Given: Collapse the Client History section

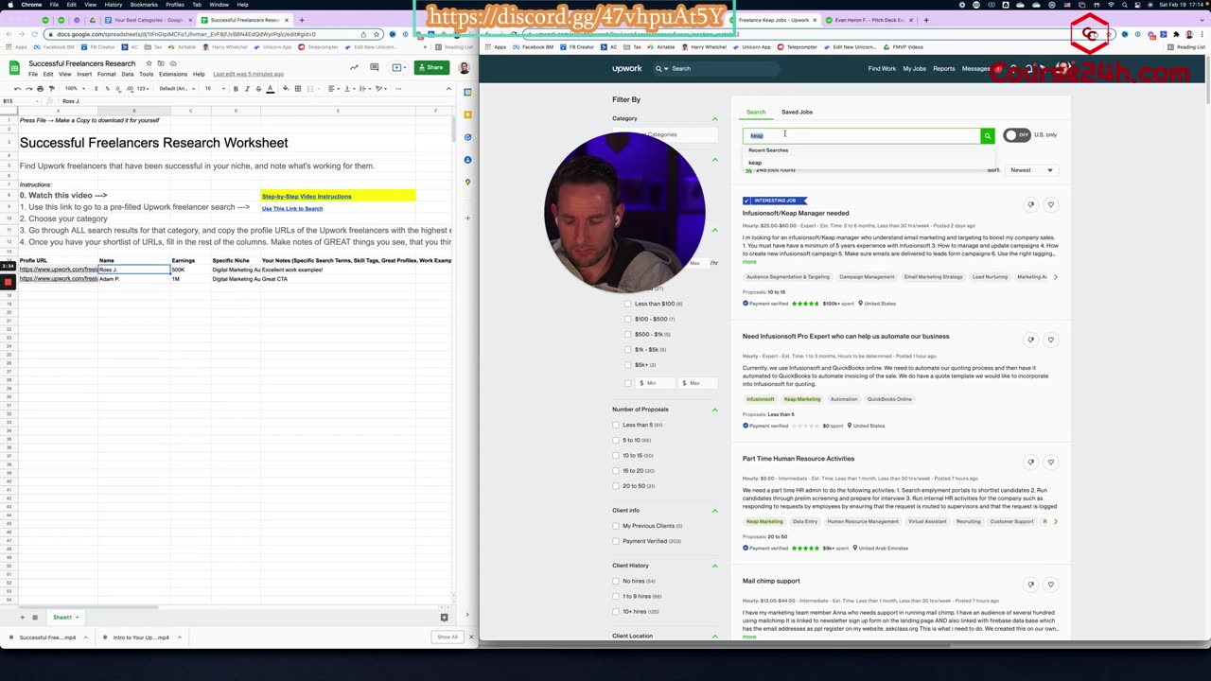Looking at the screenshot, I should 714,566.
